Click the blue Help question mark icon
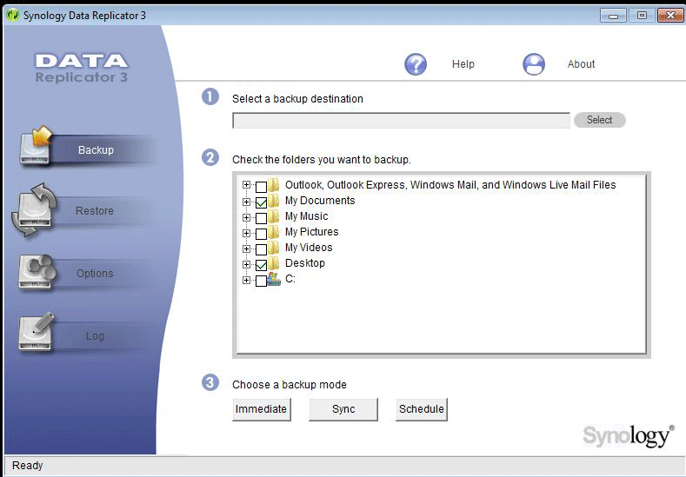 point(416,64)
